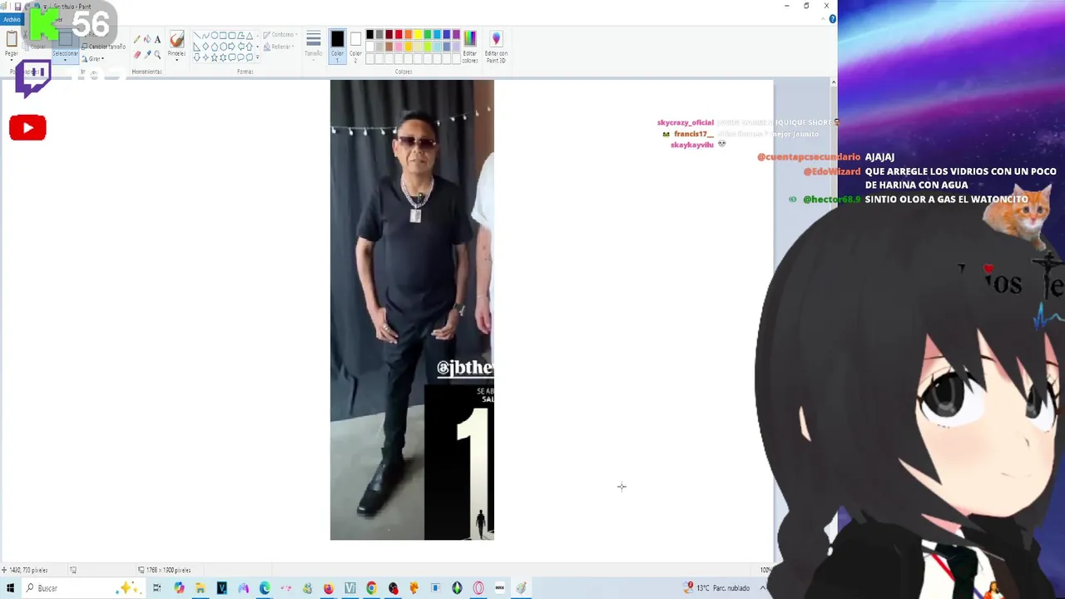Viewport: 1065px width, 599px height.
Task: Choose the straight Line shape
Action: pyautogui.click(x=197, y=35)
